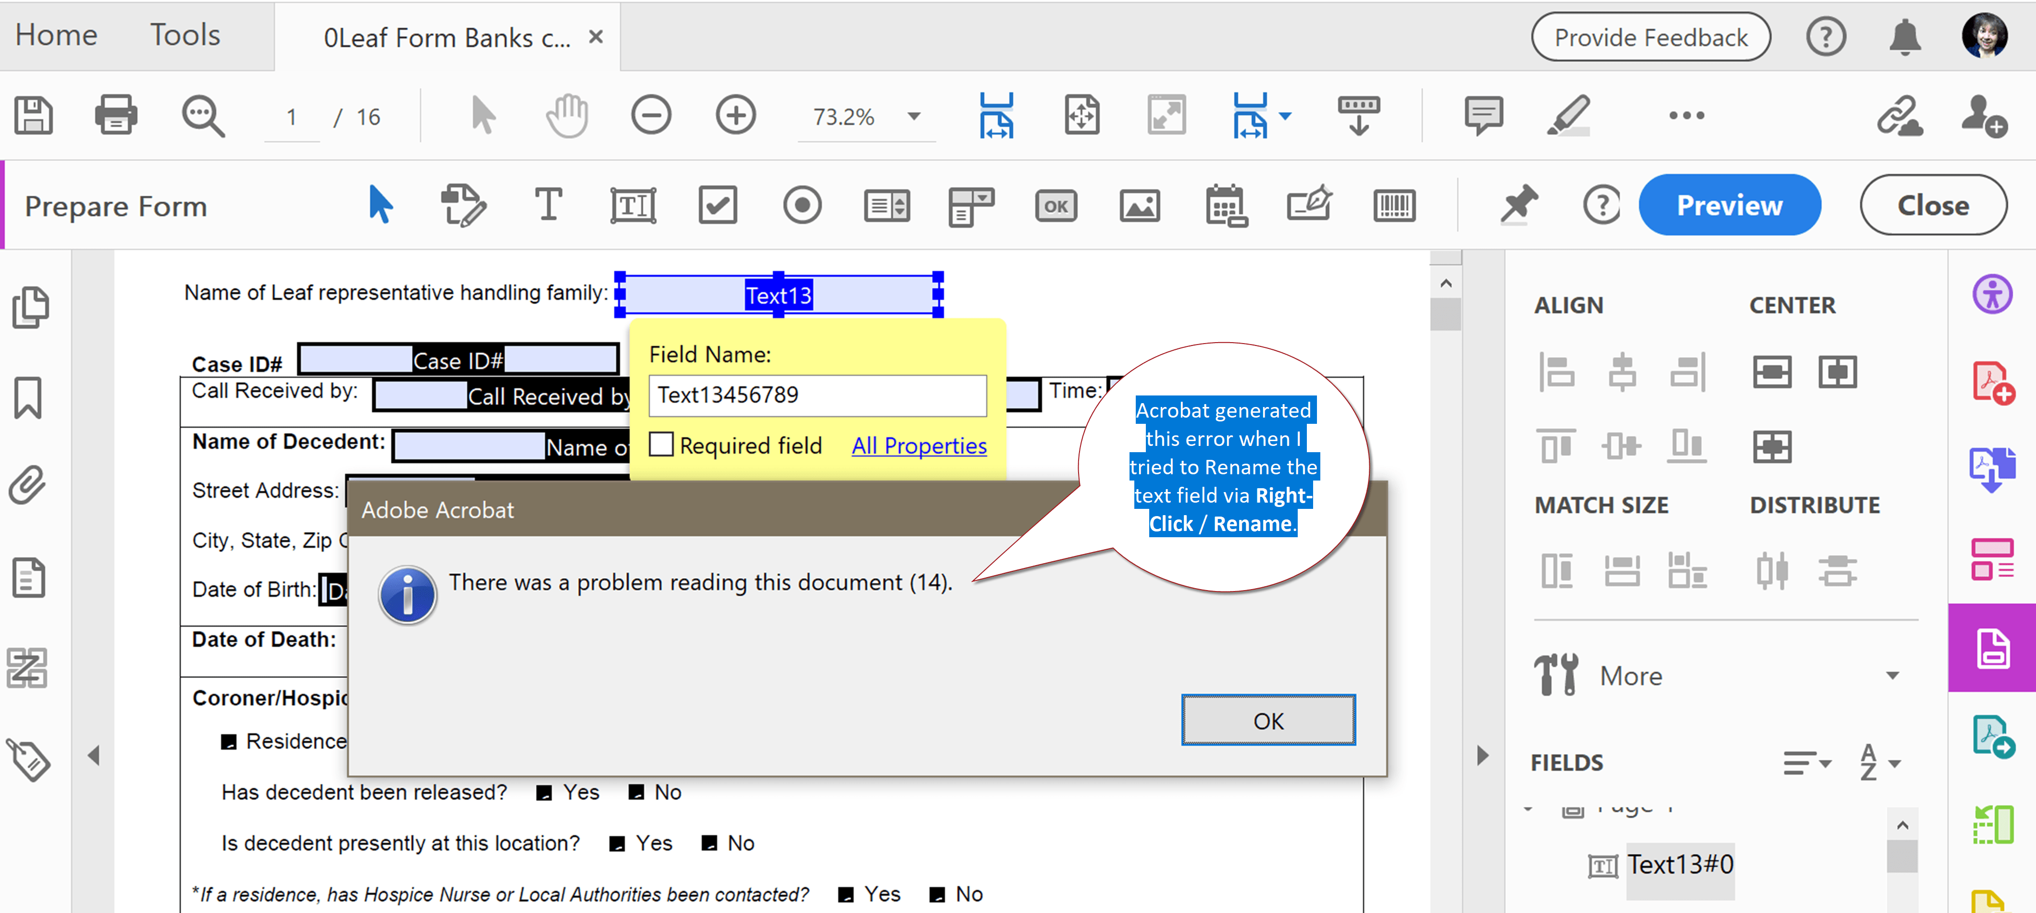
Task: Click the Field Name input box
Action: point(817,395)
